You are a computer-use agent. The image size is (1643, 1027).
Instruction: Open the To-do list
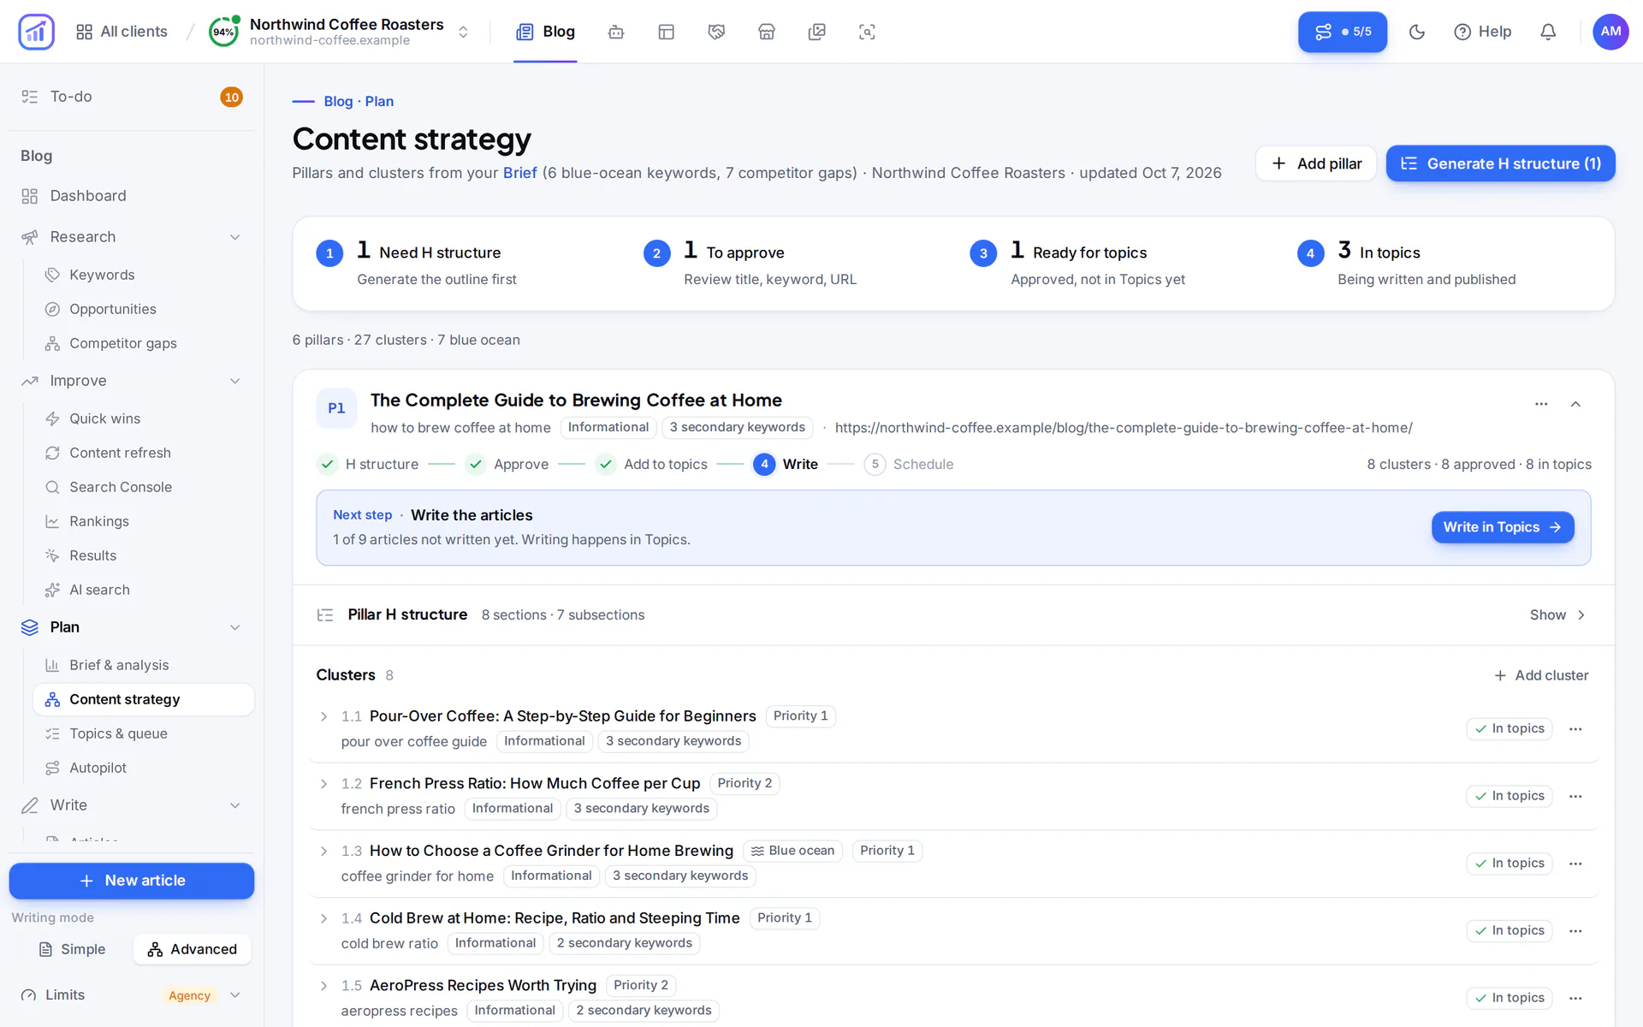point(132,97)
